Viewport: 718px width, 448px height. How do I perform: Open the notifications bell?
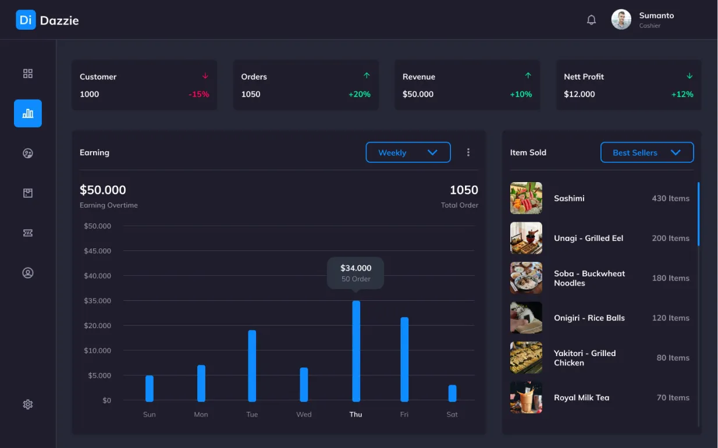pyautogui.click(x=591, y=20)
